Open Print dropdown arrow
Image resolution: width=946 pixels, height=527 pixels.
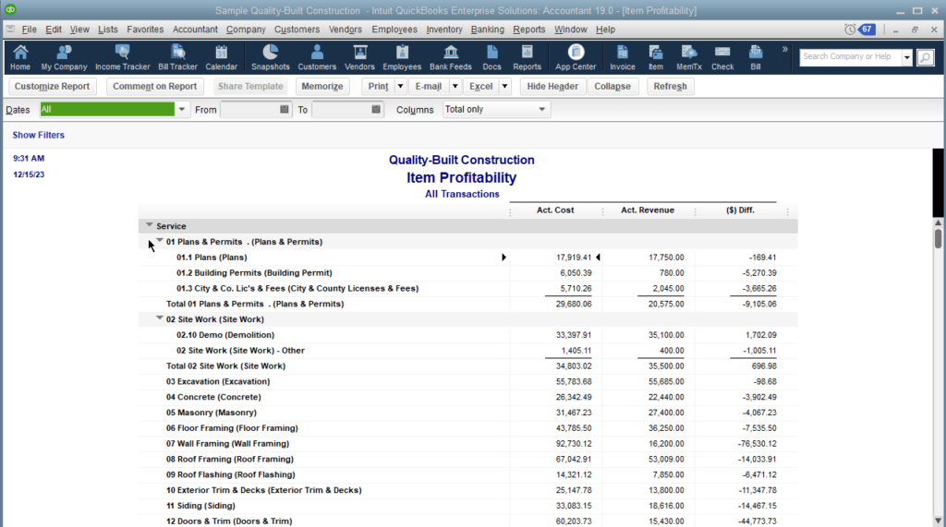coord(400,86)
